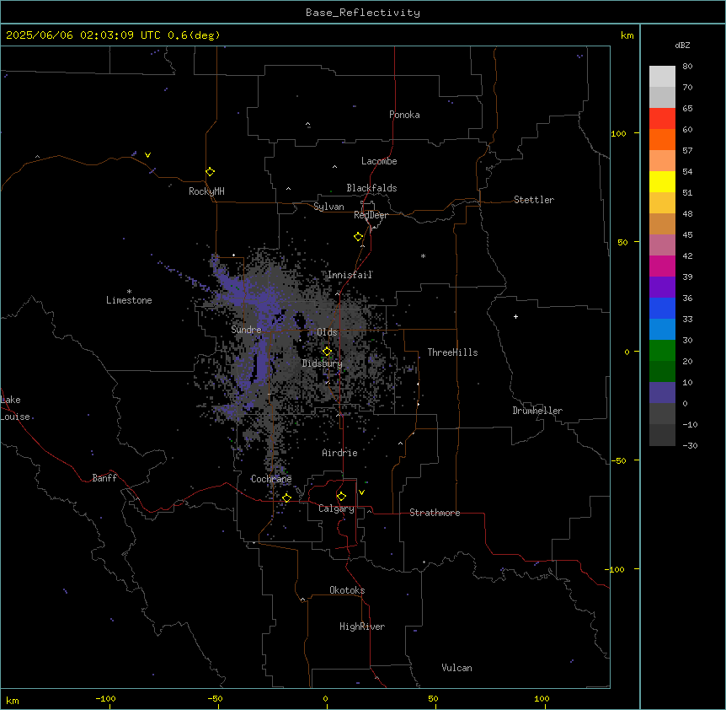
Task: Click the Lacombe city label
Action: tap(379, 161)
